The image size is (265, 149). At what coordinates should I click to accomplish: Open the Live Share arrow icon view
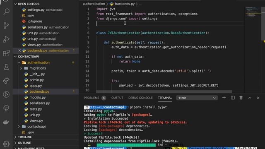(x=7, y=81)
